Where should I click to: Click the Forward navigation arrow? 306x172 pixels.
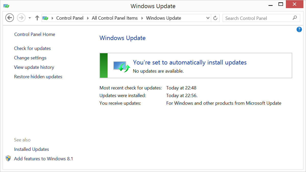(x=21, y=18)
